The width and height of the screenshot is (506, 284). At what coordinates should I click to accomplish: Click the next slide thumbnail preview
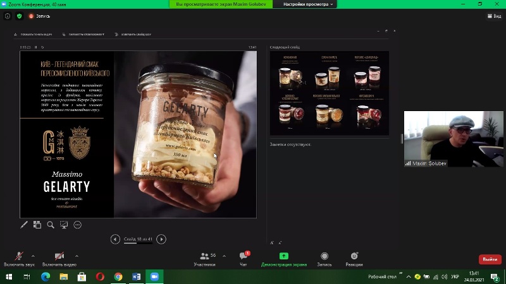pyautogui.click(x=330, y=93)
